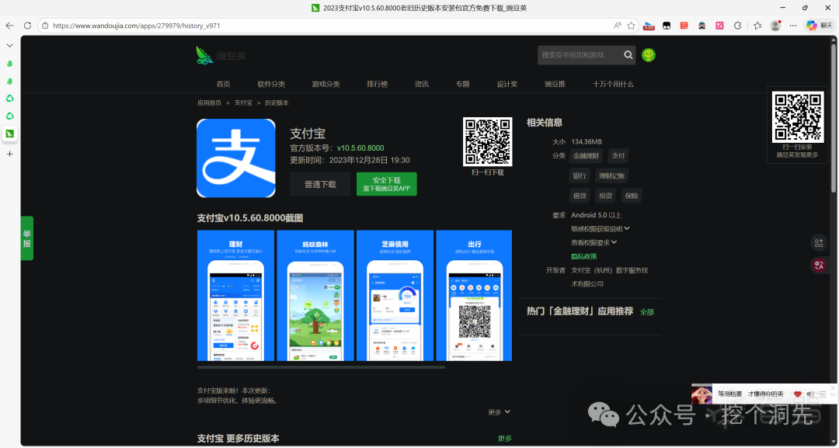Open the browser settings ellipsis menu
Viewport: 839px width, 448px height.
[x=793, y=25]
